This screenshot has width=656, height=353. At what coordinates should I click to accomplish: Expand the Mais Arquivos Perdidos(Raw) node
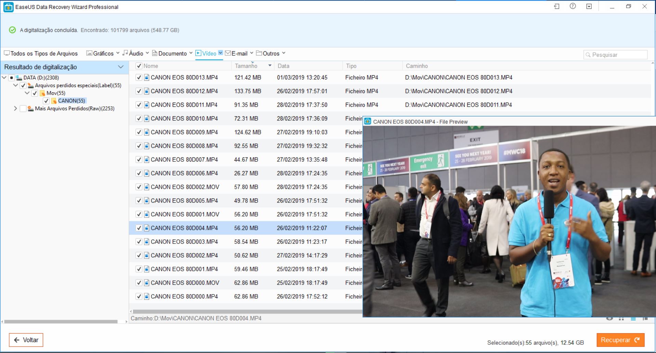[15, 108]
